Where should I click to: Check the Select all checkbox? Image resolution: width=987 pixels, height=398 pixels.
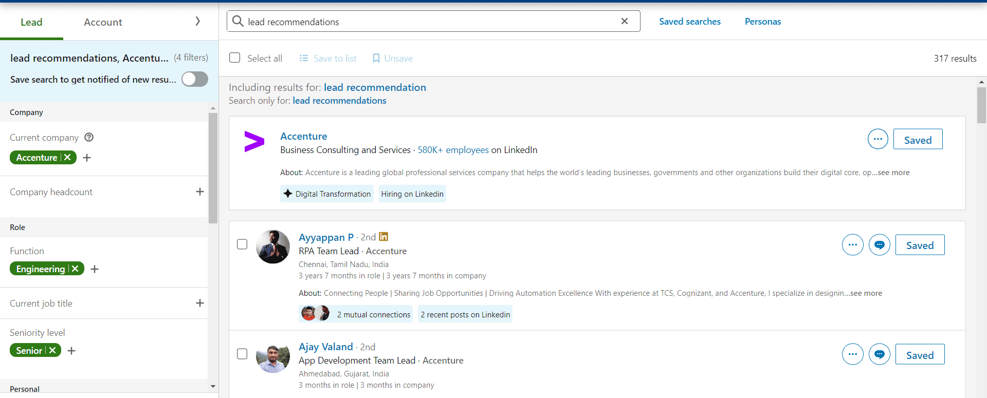coord(235,58)
